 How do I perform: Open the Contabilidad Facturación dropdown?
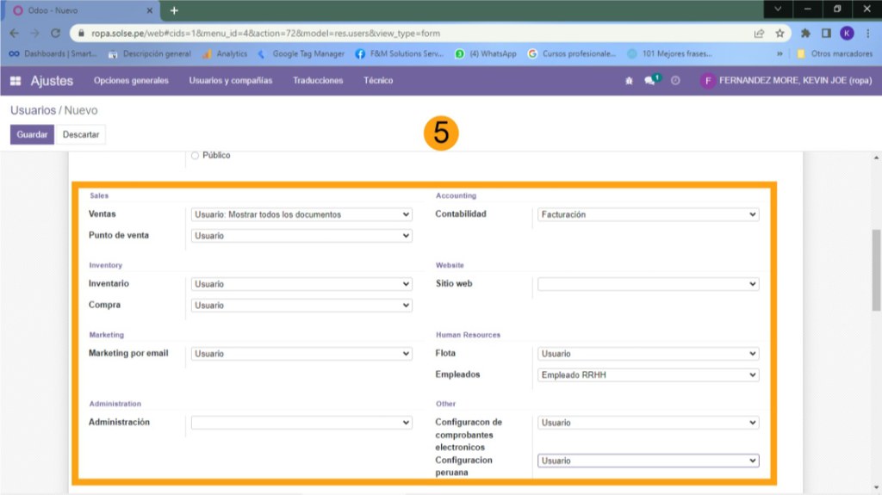(648, 214)
